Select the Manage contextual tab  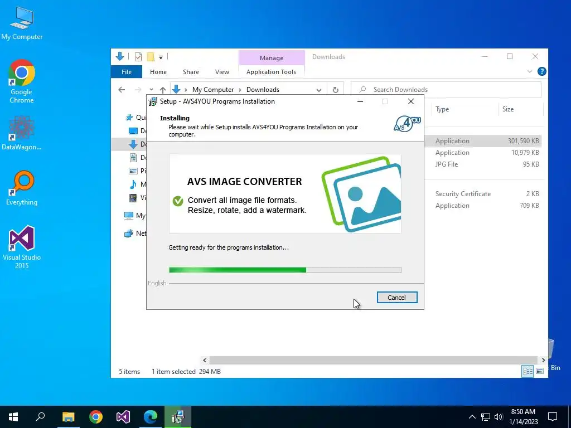click(272, 58)
